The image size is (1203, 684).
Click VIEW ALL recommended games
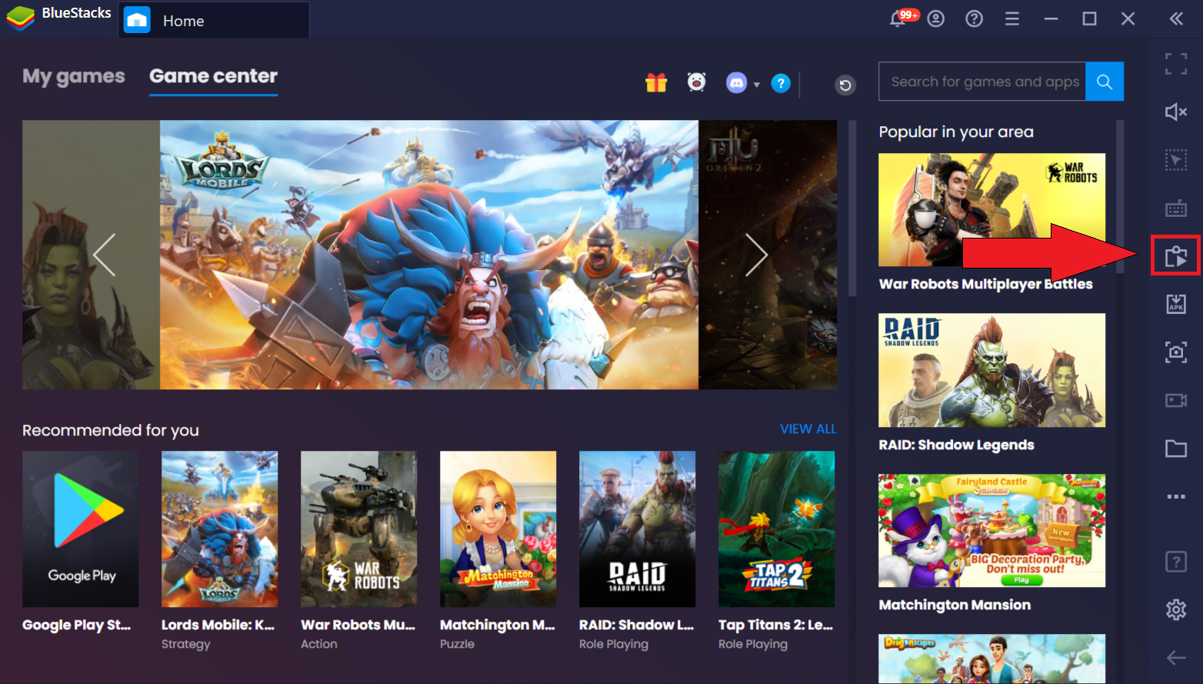(808, 429)
